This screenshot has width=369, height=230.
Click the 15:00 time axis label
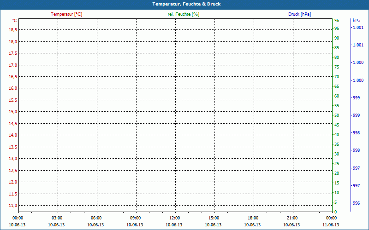[214, 218]
